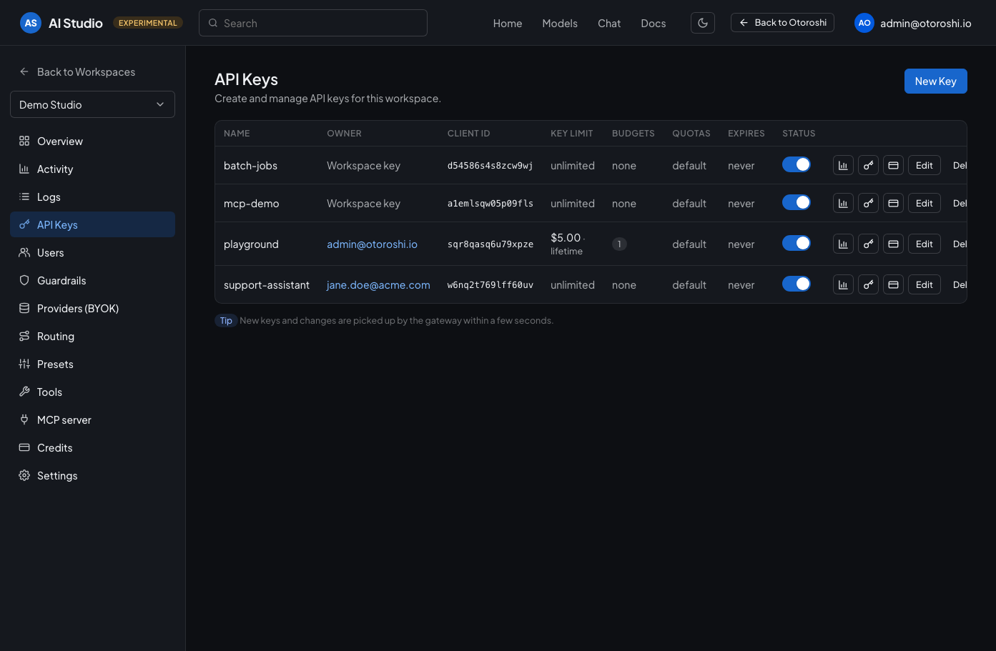Open credit card icon for batch-jobs
This screenshot has height=651, width=996.
pos(893,165)
